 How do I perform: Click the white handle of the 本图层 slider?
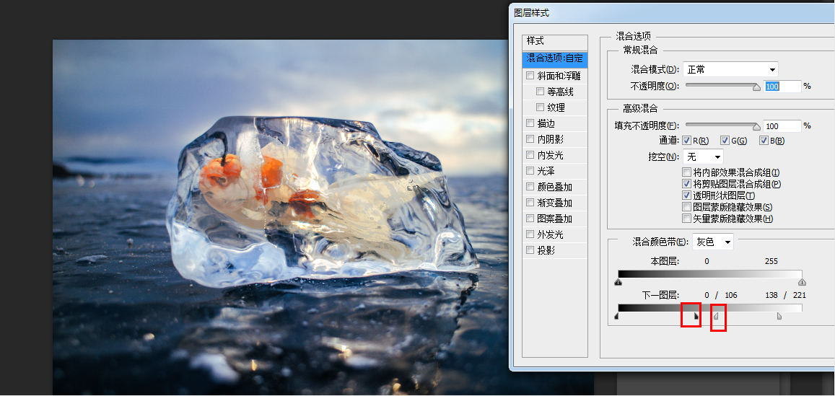click(802, 282)
